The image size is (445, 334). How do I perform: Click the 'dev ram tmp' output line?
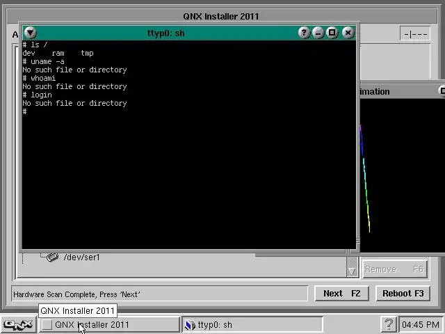[x=58, y=53]
